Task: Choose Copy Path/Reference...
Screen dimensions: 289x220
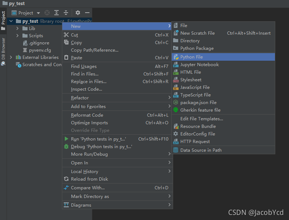Action: tap(117, 50)
